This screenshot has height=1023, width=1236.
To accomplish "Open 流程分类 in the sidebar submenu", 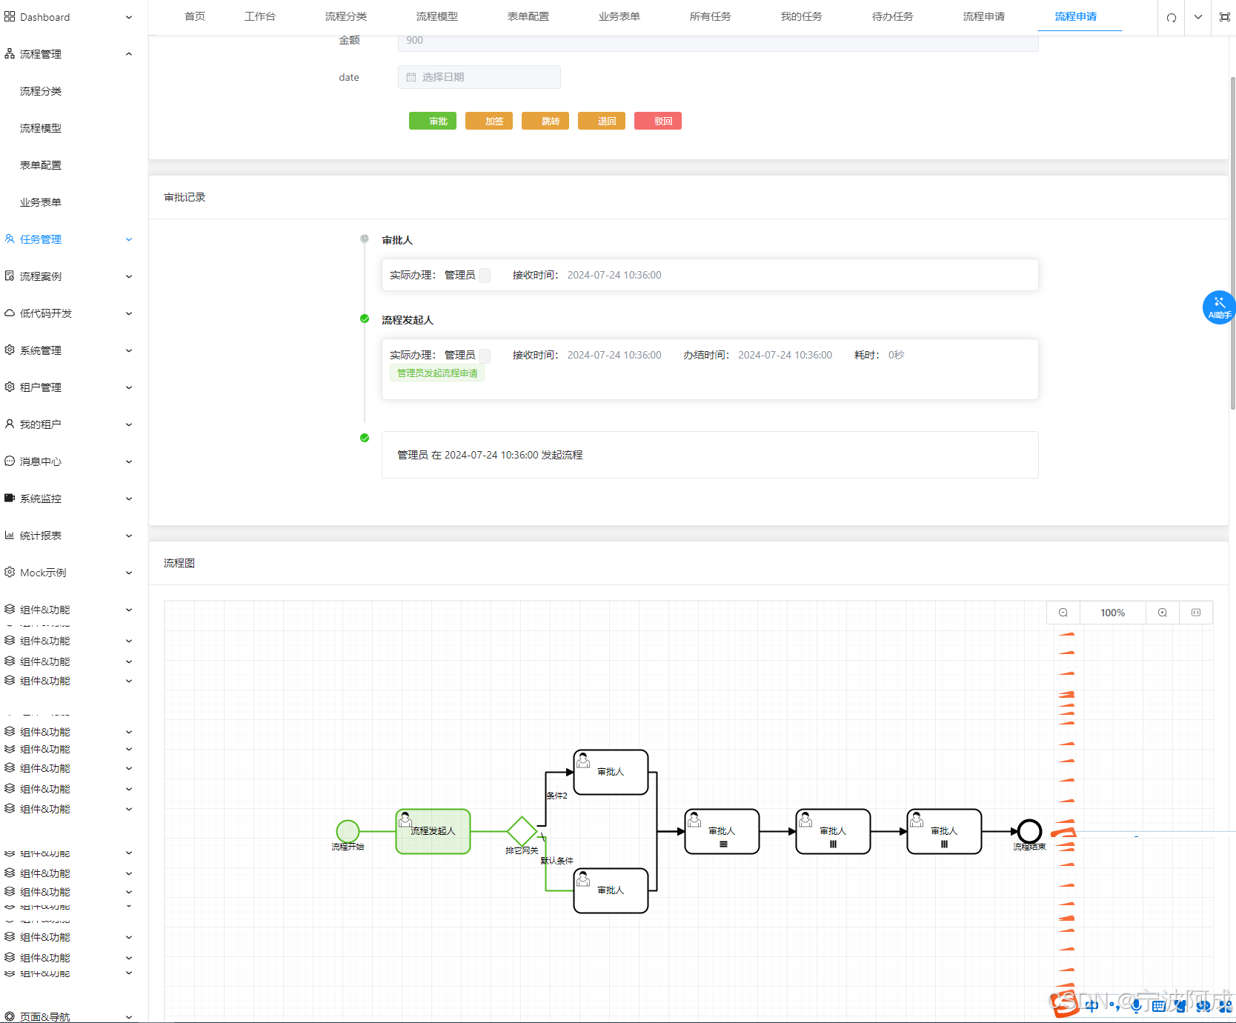I will [x=41, y=91].
